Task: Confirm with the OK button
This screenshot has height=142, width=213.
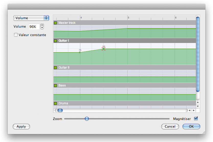Action: click(191, 126)
